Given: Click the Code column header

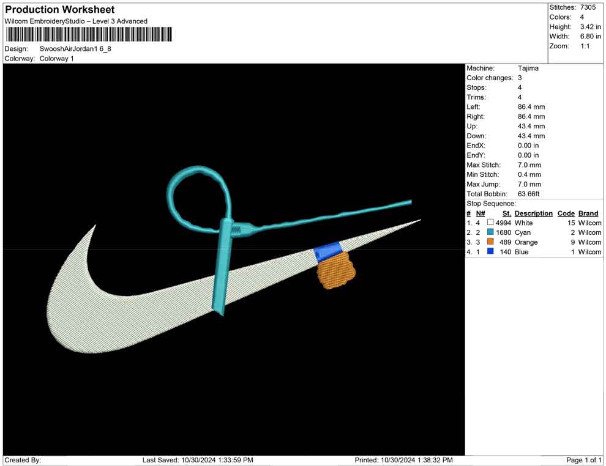Looking at the screenshot, I should (566, 213).
